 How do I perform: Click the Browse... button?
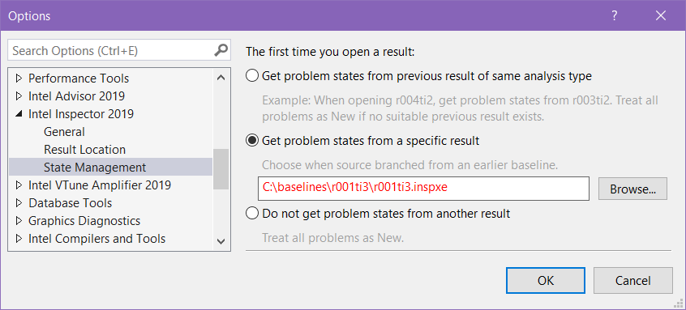click(632, 189)
